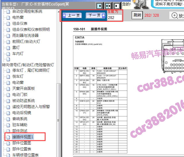Click the connector diagram image
The image size is (184, 157).
tap(172, 56)
